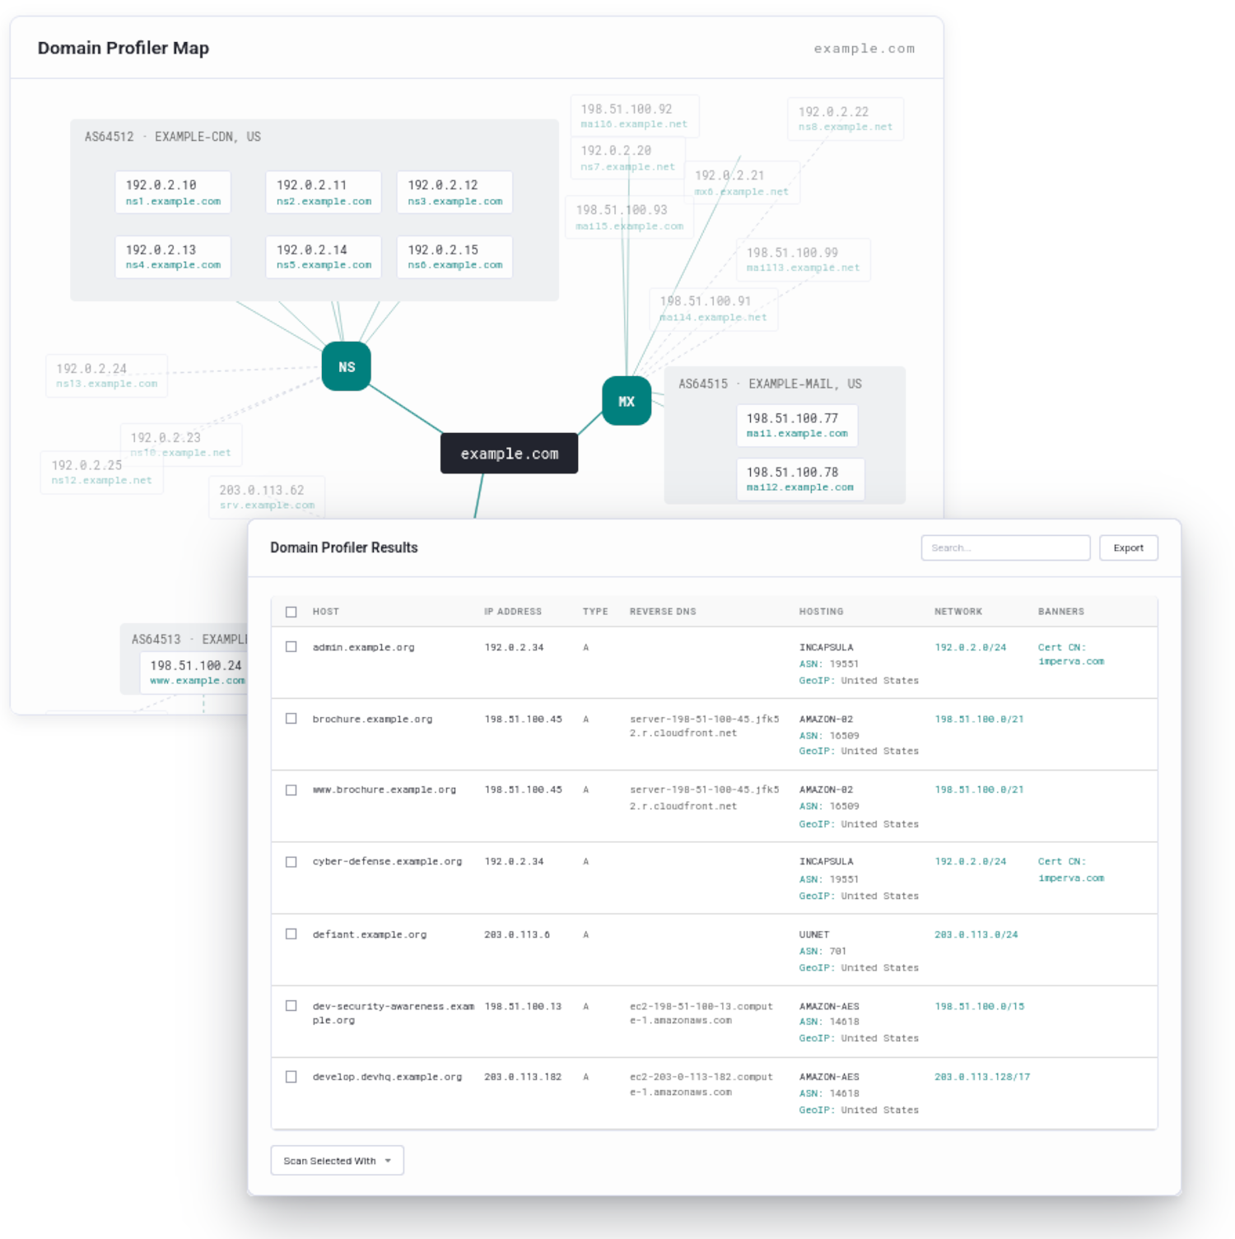
Task: Click the ns3.example.com map node
Action: click(454, 193)
